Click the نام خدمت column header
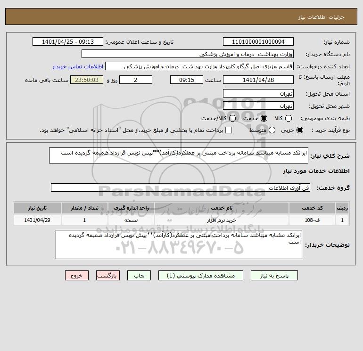 pos(222,208)
